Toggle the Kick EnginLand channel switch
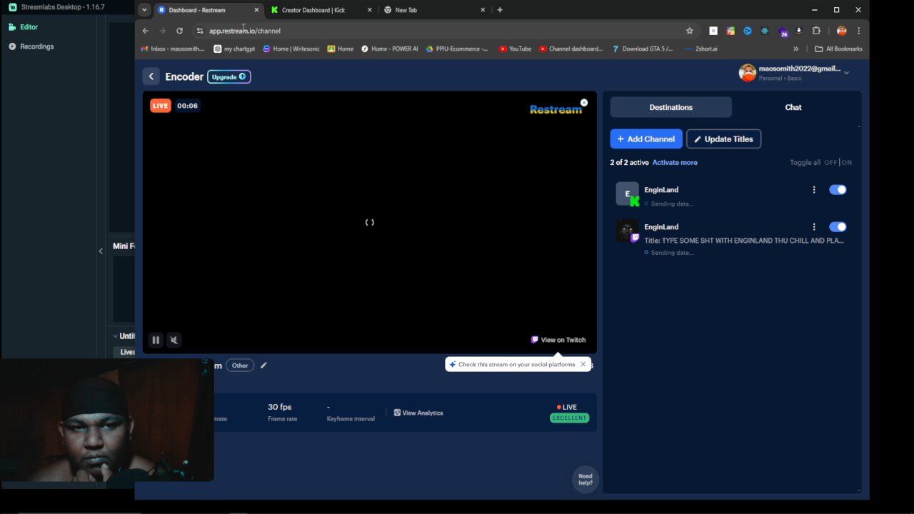The width and height of the screenshot is (914, 514). [x=838, y=190]
